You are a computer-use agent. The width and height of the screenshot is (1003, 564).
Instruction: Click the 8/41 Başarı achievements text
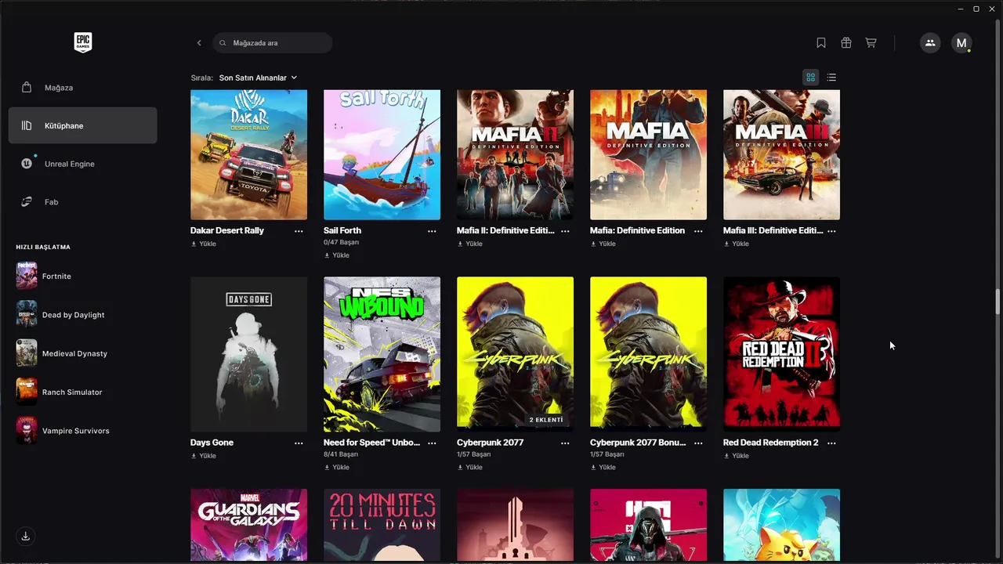click(341, 454)
